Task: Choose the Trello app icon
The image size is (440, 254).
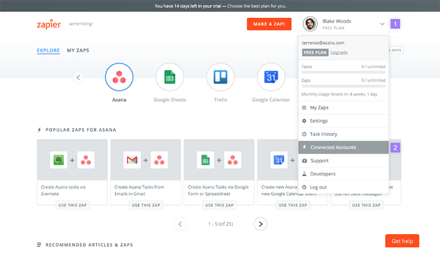Action: [221, 78]
